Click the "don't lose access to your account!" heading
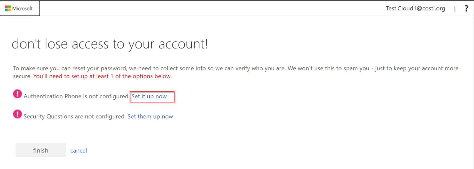474x169 pixels. 110,44
